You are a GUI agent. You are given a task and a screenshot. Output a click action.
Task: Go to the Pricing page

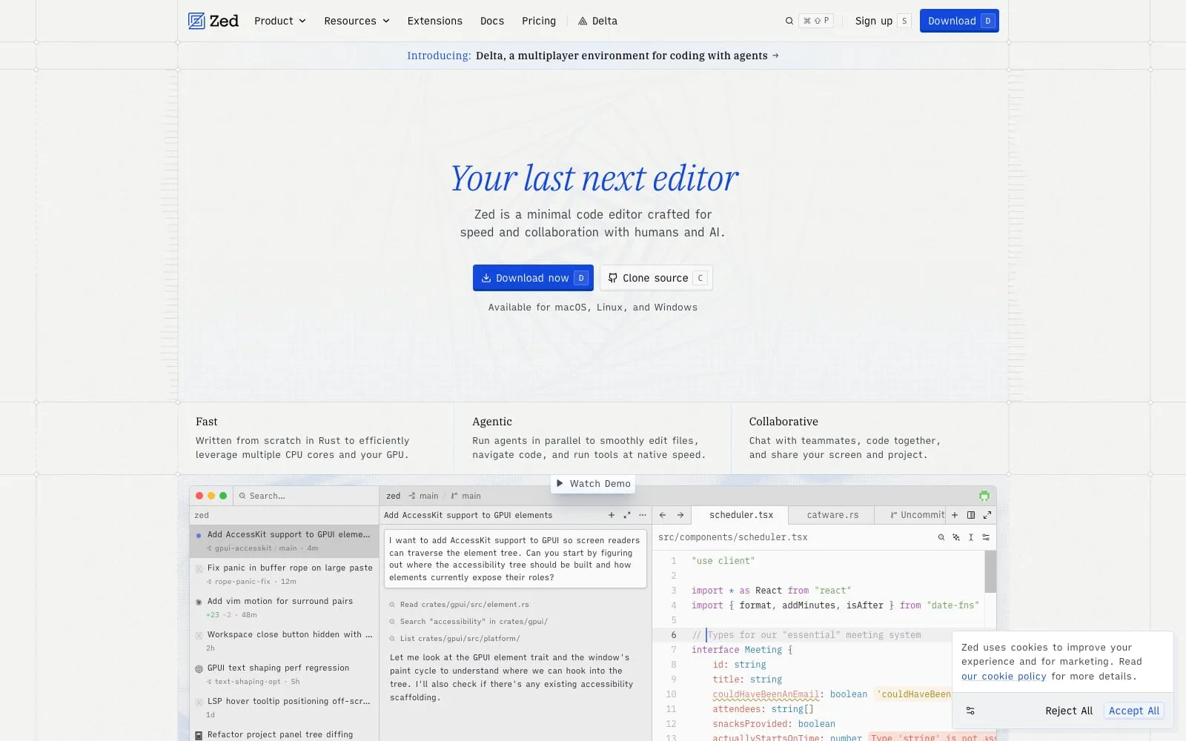[539, 21]
